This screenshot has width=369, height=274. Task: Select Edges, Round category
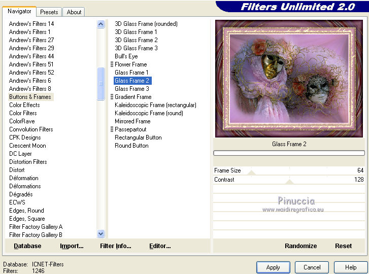(26, 210)
